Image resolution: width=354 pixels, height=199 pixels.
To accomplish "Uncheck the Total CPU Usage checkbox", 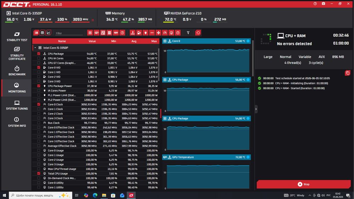I will 39,174.
